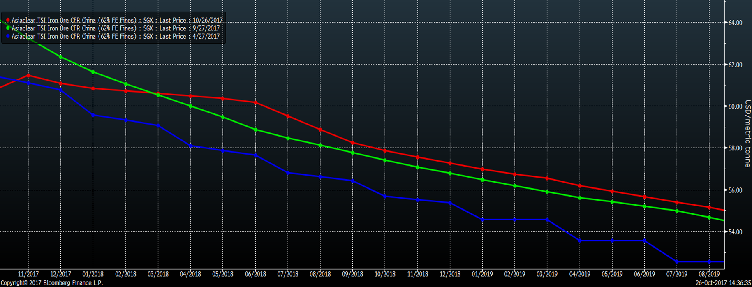Screen dimensions: 752x287
Task: Click the 26-Oct-2017 14:36:35 timestamp
Action: 723,283
